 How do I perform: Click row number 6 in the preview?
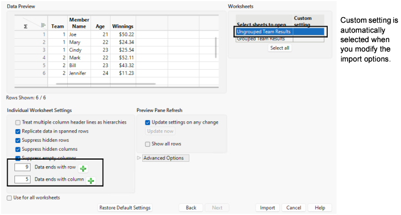(31, 73)
